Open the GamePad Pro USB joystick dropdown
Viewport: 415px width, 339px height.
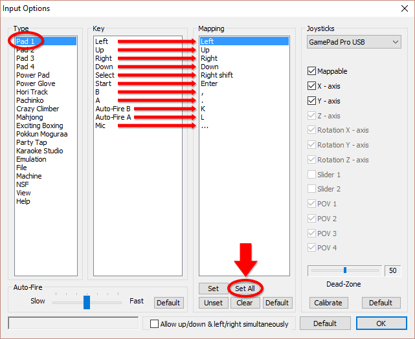(354, 42)
